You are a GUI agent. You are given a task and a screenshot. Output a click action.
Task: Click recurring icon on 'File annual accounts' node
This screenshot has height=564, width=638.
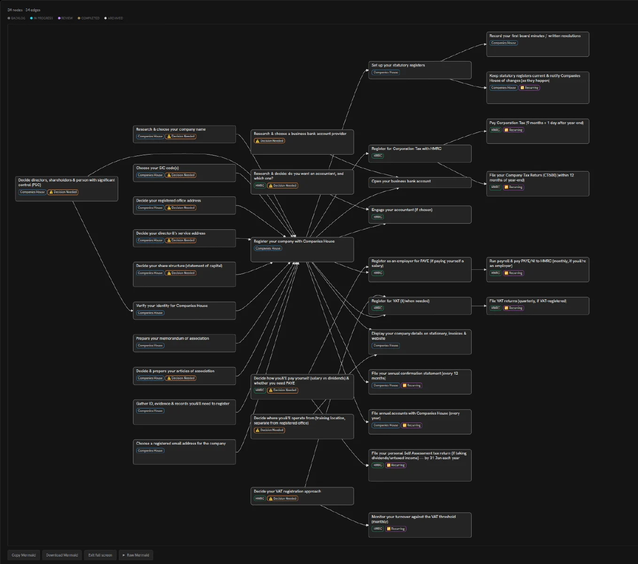[404, 425]
